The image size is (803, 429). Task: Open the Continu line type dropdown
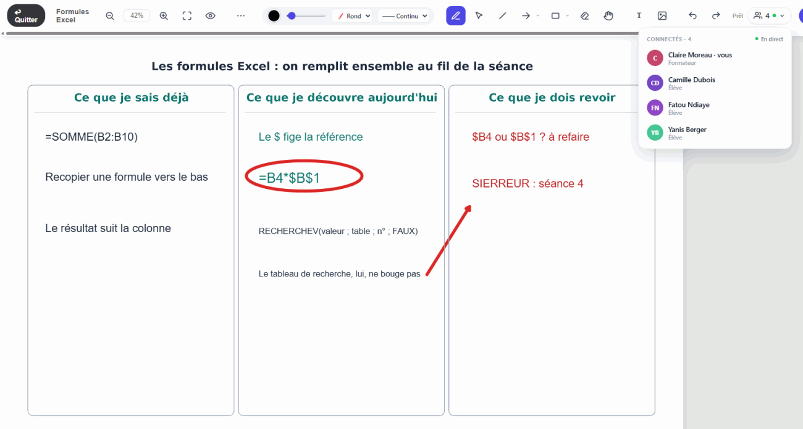[x=404, y=16]
